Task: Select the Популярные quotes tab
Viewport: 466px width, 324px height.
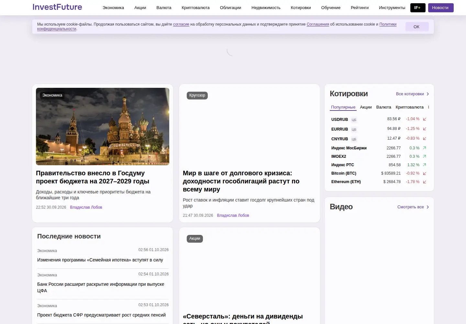Action: [x=343, y=107]
